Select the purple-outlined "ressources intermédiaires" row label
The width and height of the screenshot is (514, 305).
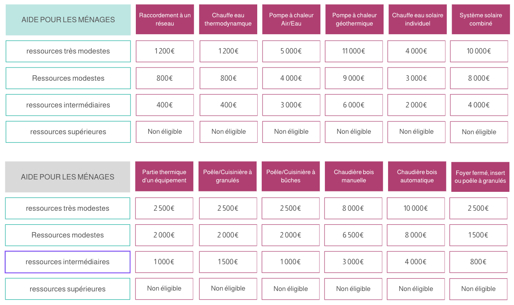click(x=68, y=262)
